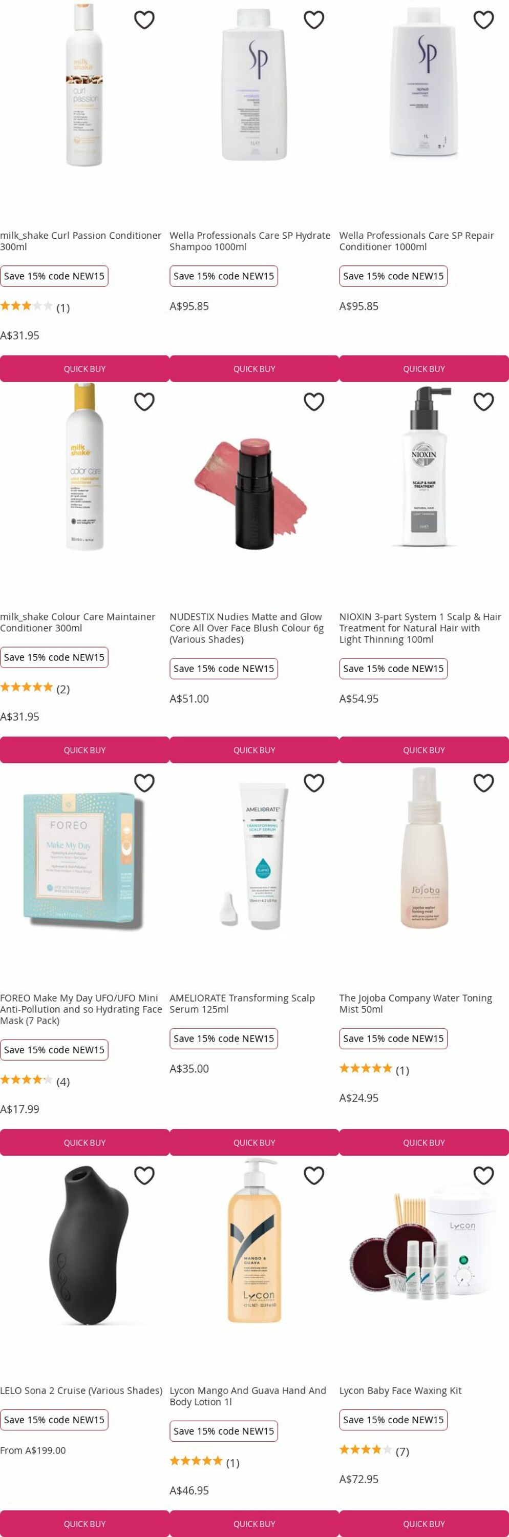Heart the Wella SP Repair Conditioner
This screenshot has height=1537, width=509.
483,19
